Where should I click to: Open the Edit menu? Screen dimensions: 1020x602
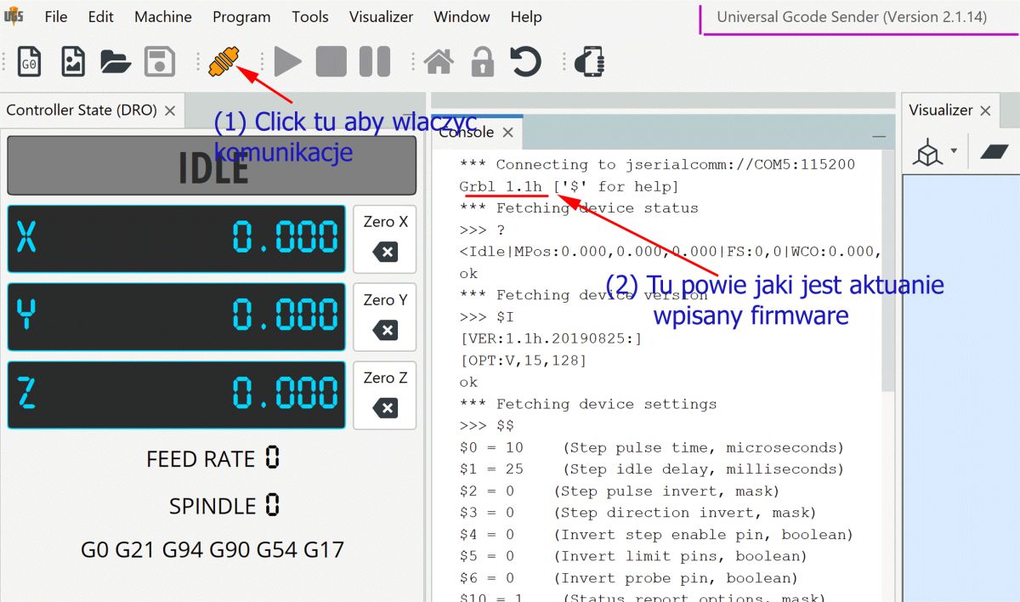101,17
